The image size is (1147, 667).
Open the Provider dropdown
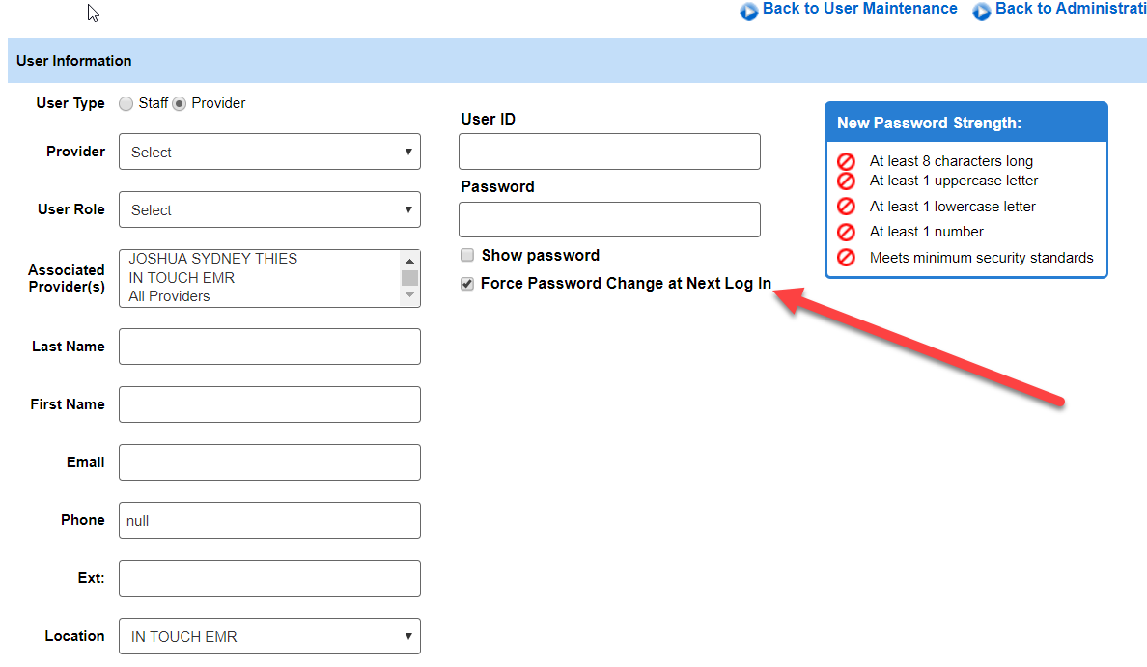tap(269, 152)
